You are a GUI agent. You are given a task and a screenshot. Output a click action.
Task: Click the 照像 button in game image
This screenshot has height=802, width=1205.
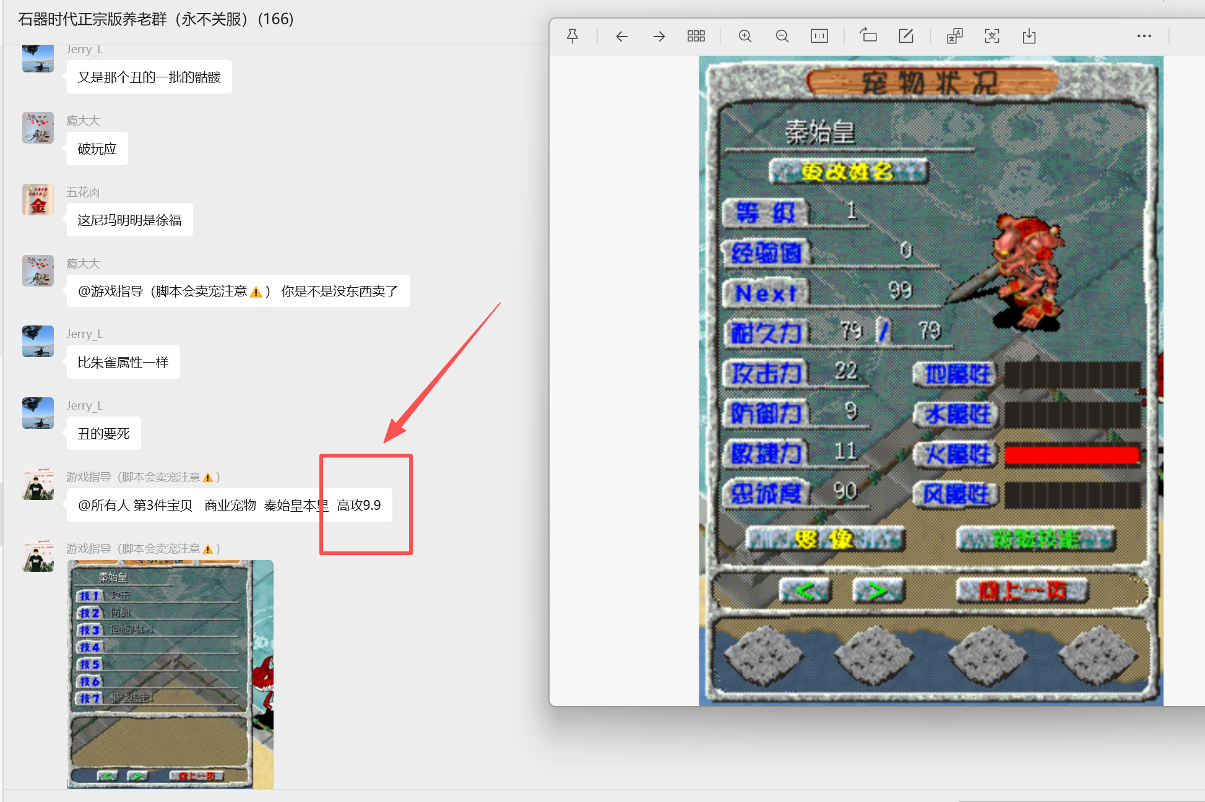(826, 539)
